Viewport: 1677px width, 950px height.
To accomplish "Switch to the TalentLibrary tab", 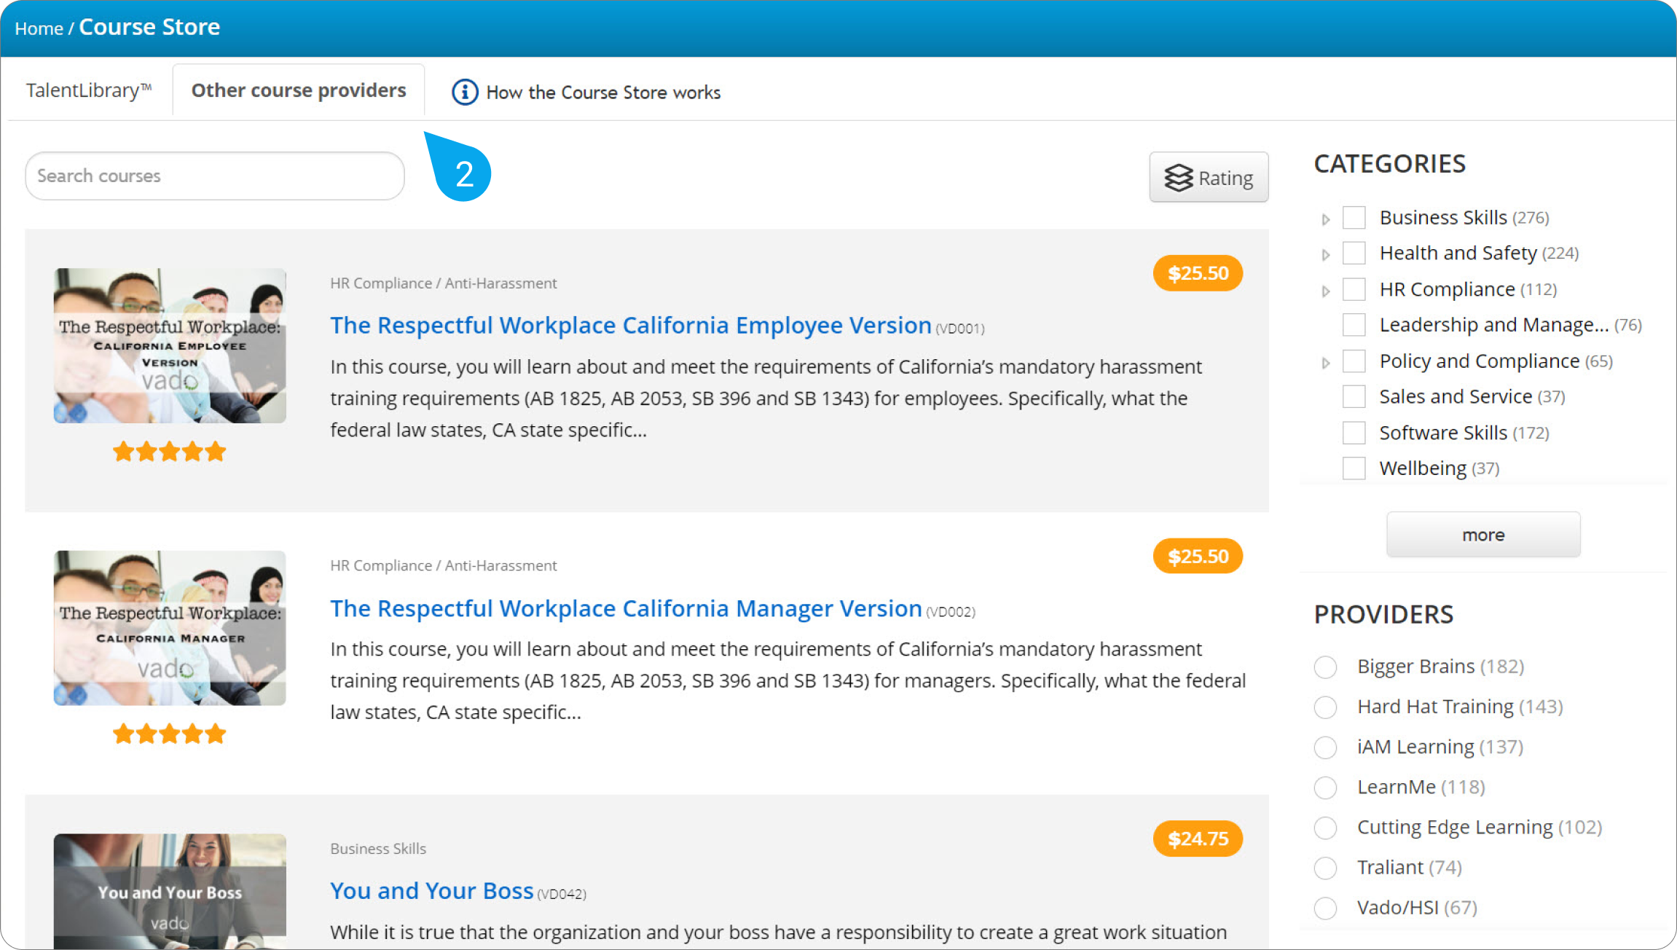I will 89,90.
